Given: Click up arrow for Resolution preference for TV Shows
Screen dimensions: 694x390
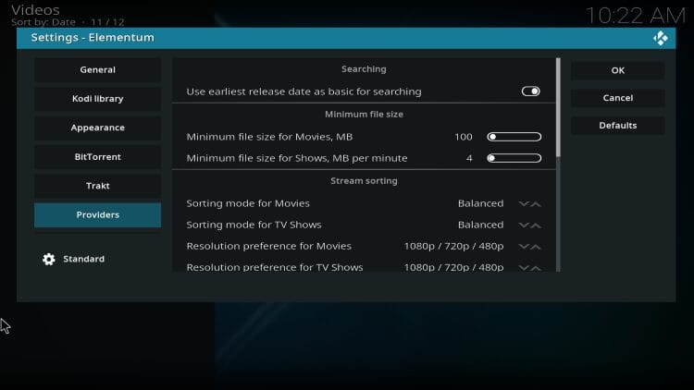Looking at the screenshot, I should point(536,267).
